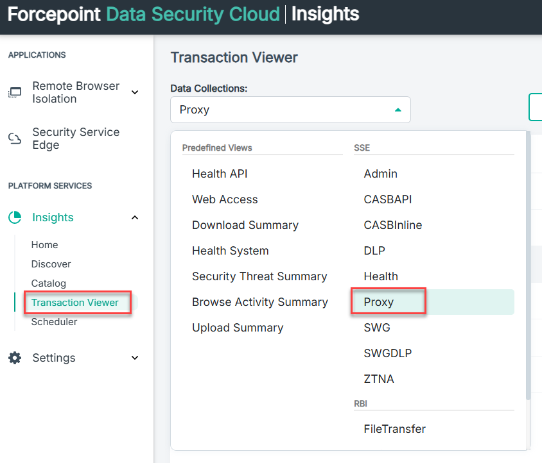Choose DLP from the SSE list
Screen dimensions: 542x463
click(x=374, y=251)
